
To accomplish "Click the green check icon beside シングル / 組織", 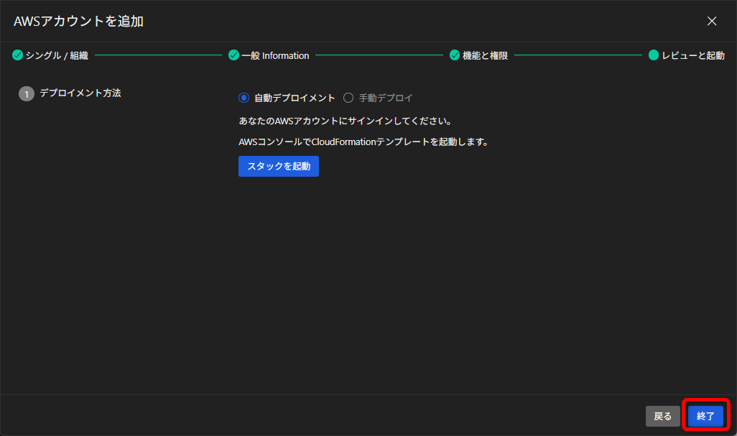I will 17,55.
